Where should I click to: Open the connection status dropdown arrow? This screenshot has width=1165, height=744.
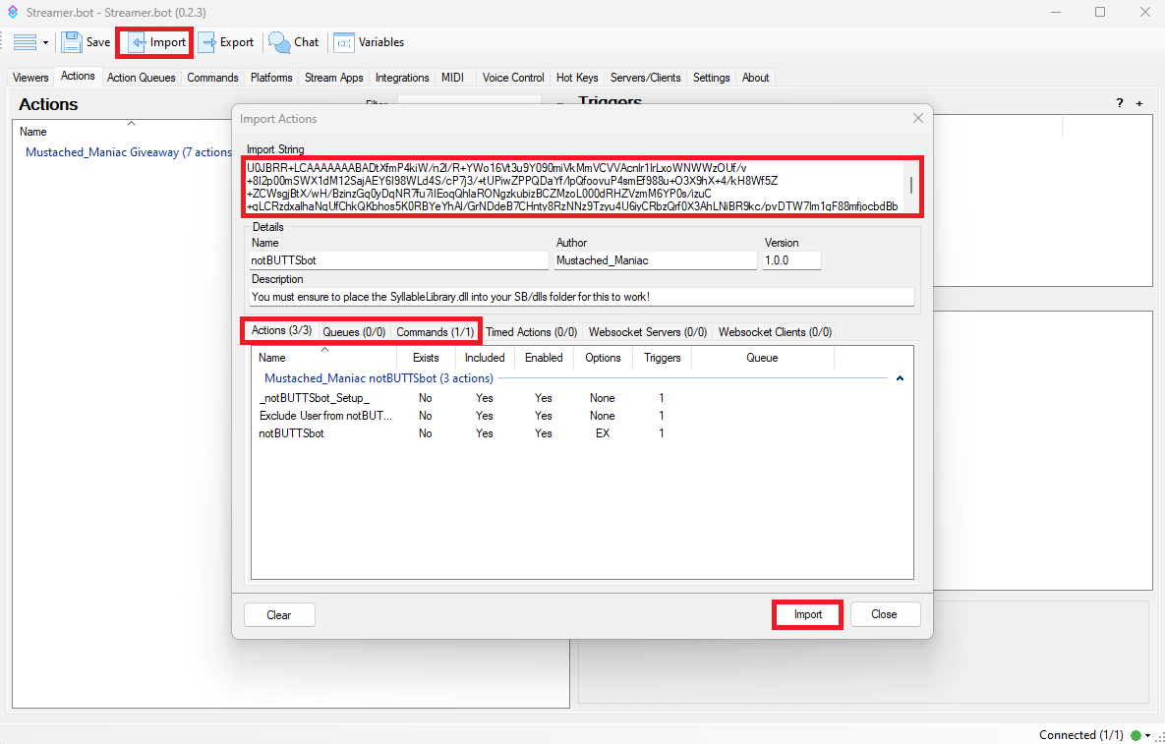point(1147,735)
